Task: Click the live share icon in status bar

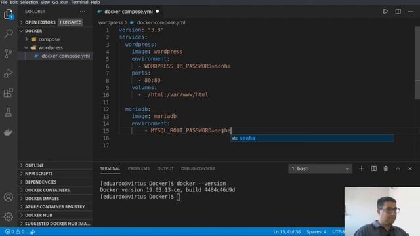Action: (33, 231)
